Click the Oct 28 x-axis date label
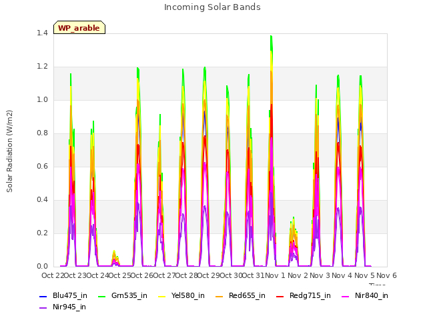Viewport: 427px width, 320px height. [187, 275]
